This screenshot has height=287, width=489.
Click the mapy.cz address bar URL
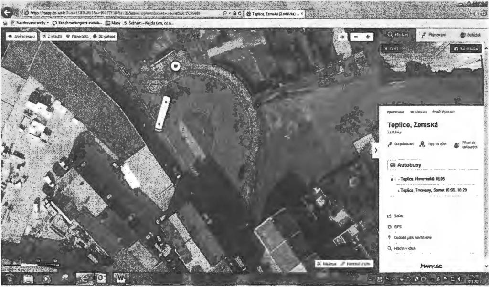pos(116,13)
